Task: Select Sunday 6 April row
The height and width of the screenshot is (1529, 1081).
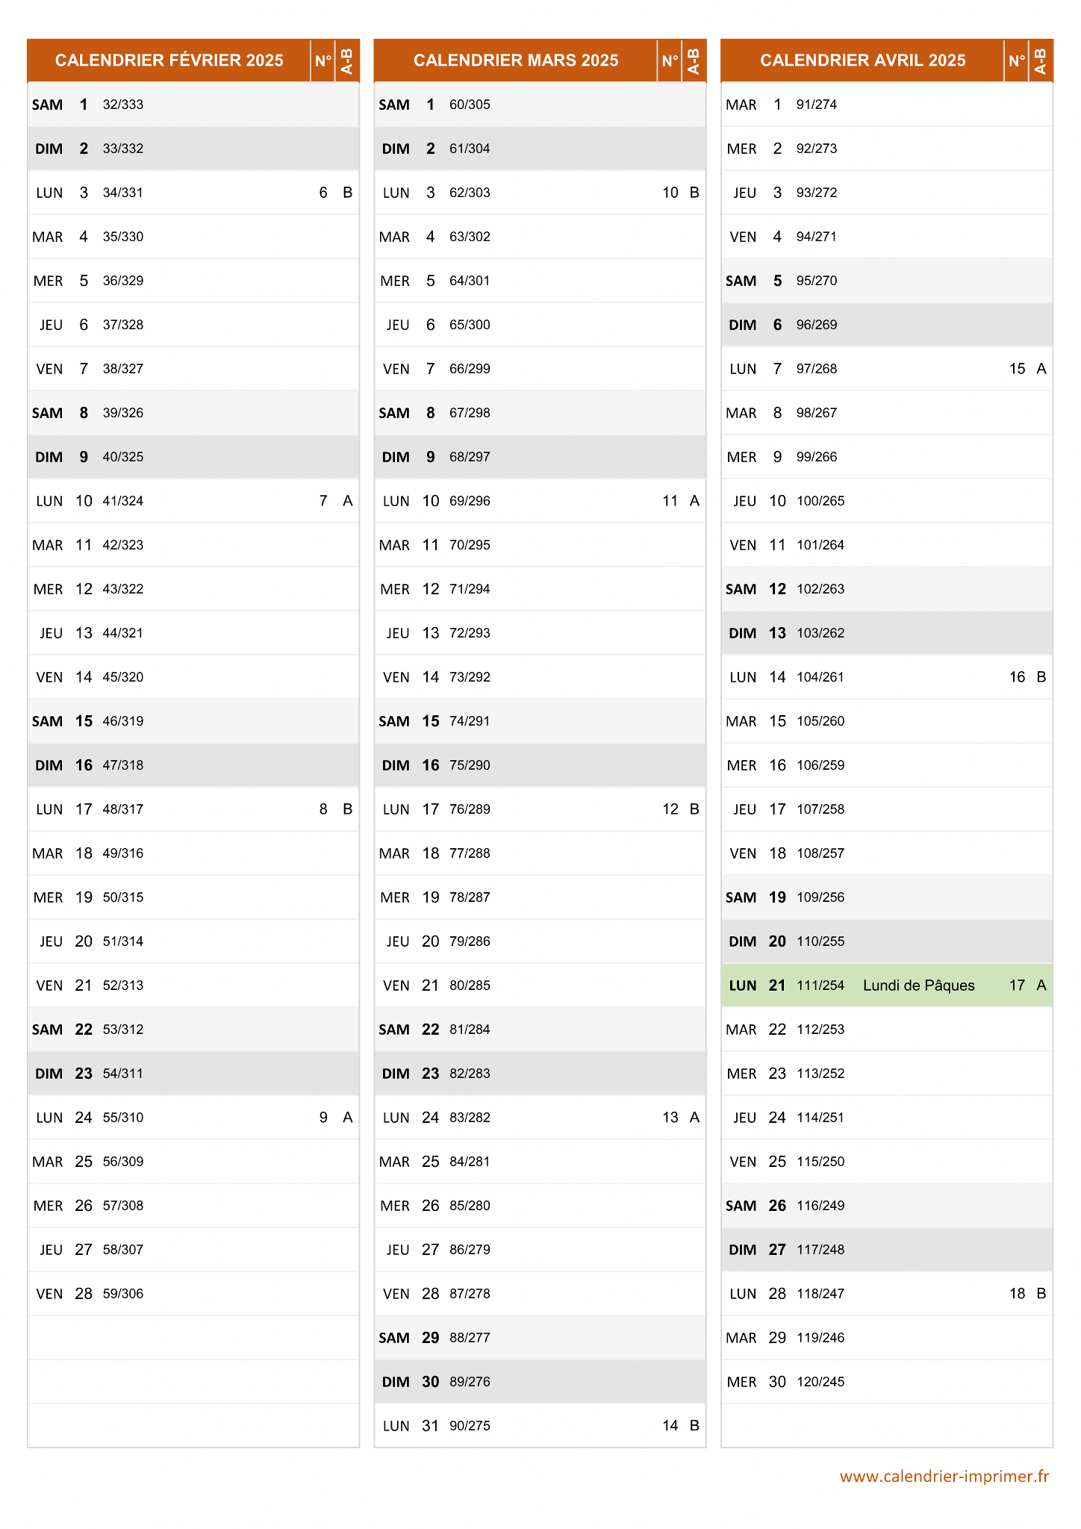Action: (x=887, y=325)
